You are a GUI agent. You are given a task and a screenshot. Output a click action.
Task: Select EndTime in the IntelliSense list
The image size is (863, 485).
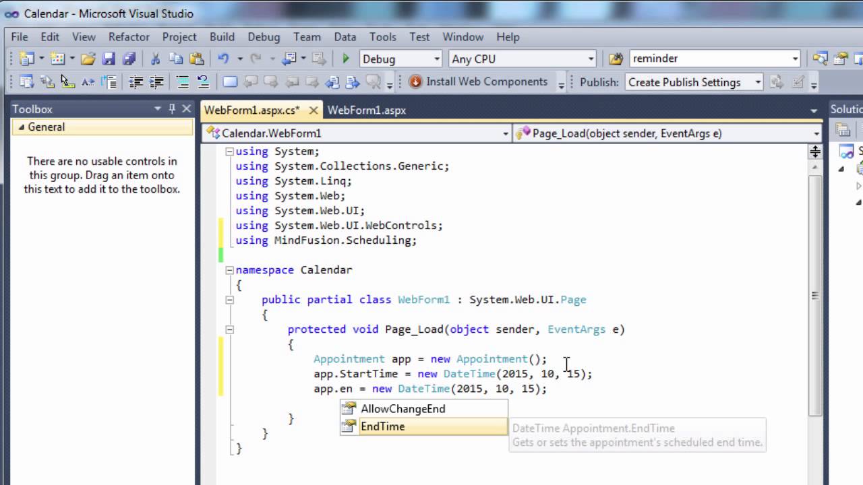423,426
